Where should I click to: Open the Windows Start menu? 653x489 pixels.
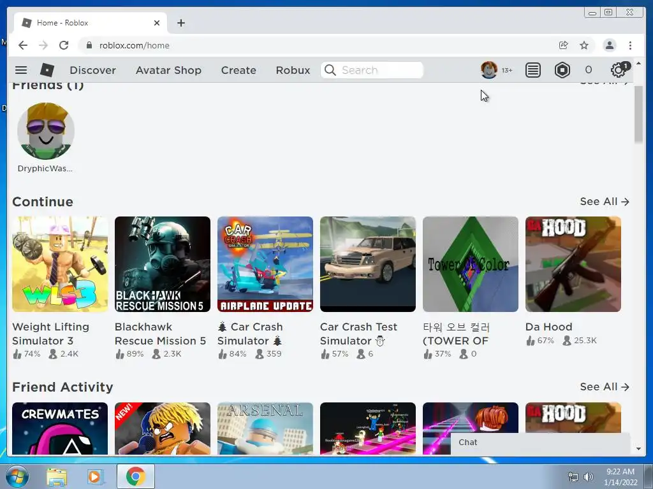click(17, 476)
